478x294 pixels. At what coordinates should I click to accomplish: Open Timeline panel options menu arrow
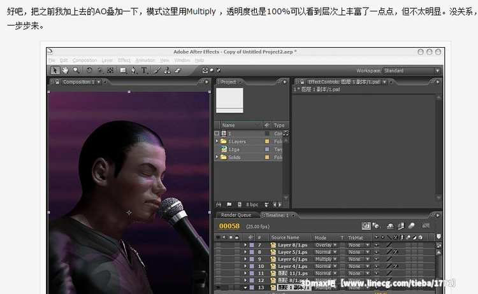[x=438, y=215]
